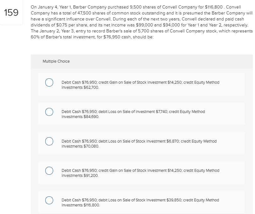Click the answer crediting Equity Method Investments $70,080
The image size is (255, 214).
pos(138,144)
